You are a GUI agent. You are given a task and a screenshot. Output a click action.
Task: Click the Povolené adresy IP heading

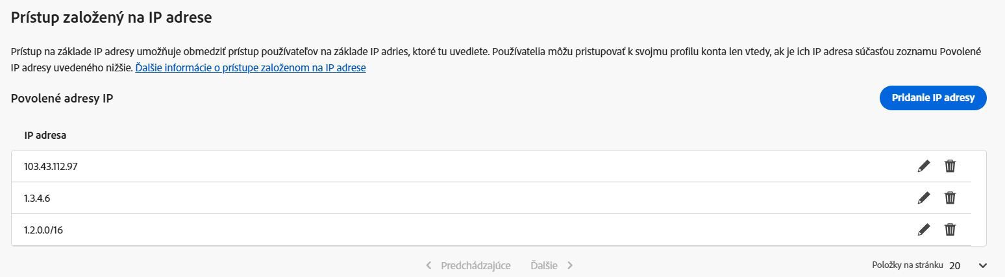tap(62, 99)
